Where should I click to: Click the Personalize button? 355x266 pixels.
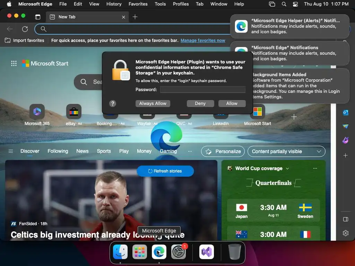pyautogui.click(x=223, y=151)
